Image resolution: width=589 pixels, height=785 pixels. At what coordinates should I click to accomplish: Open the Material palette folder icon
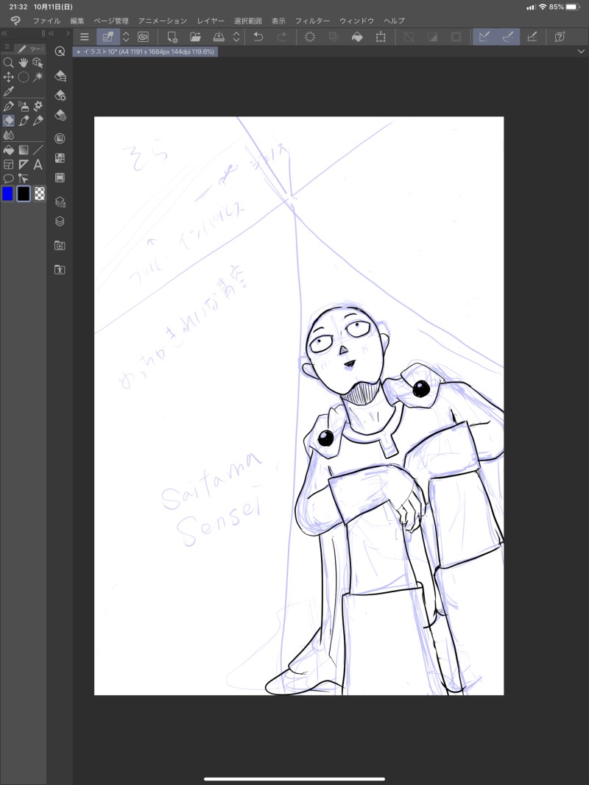(60, 245)
